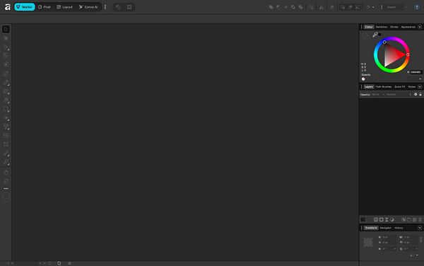Image resolution: width=424 pixels, height=266 pixels.
Task: Click the hex colour value field
Action: tap(416, 72)
